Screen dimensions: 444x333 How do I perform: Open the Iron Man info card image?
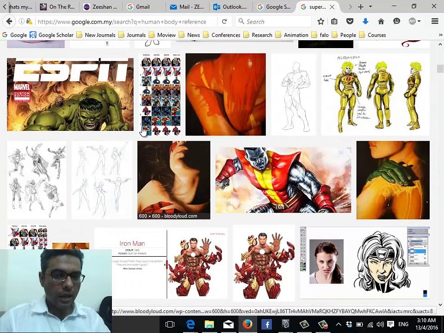coord(161,262)
